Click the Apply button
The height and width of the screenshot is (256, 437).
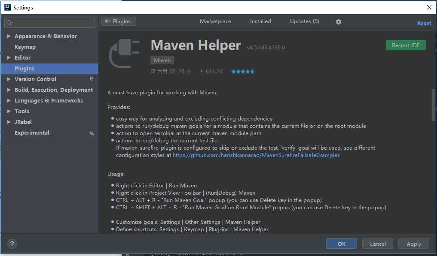[x=414, y=244]
